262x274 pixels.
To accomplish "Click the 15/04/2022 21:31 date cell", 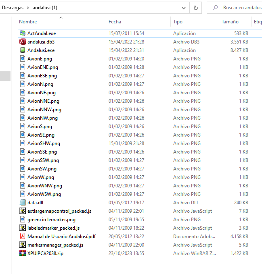I will point(126,50).
